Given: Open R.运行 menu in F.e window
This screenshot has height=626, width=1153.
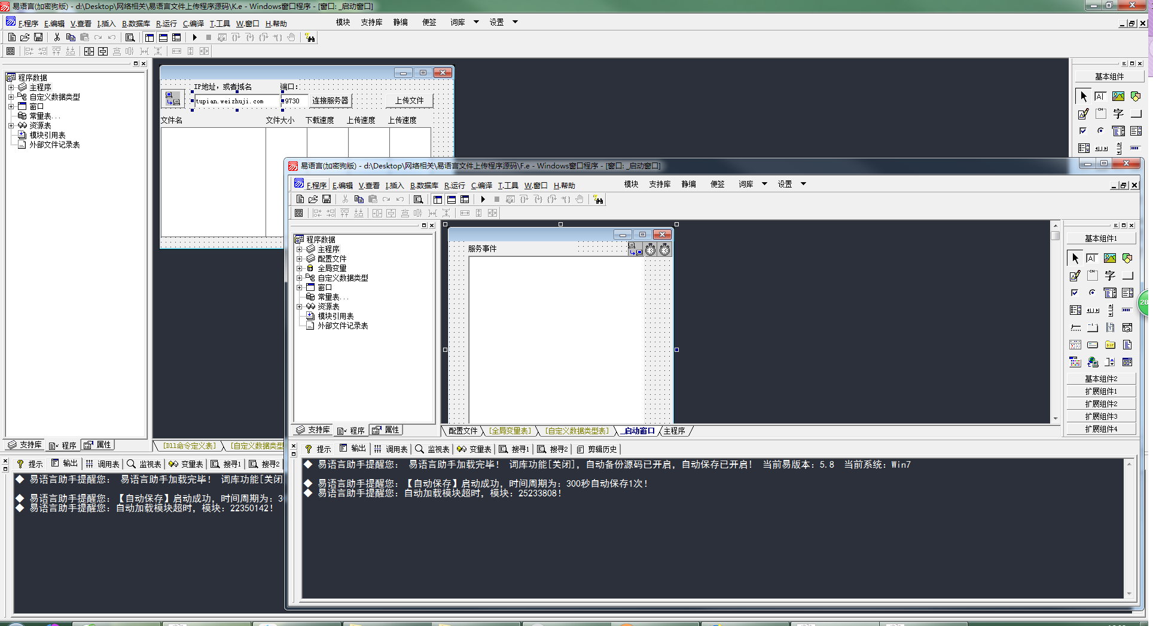Looking at the screenshot, I should pyautogui.click(x=455, y=185).
